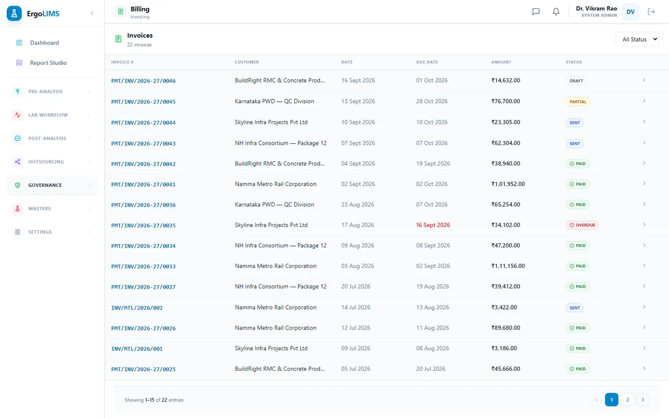Go to pagination page 2

627,399
